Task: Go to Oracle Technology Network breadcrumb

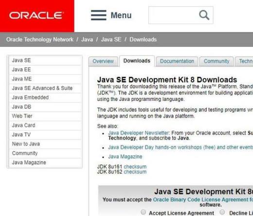Action: [40, 39]
